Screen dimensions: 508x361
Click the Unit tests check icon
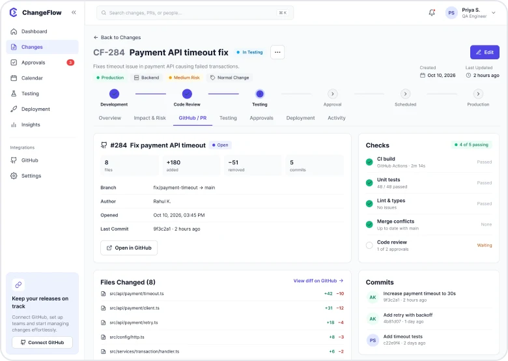click(x=369, y=182)
